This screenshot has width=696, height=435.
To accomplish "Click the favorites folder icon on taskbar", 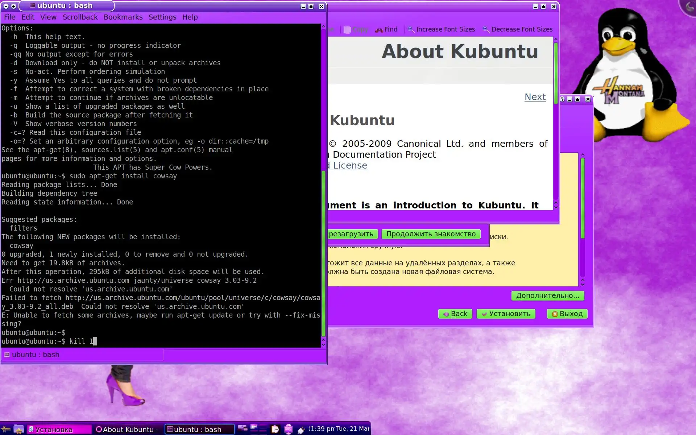I will pos(19,429).
